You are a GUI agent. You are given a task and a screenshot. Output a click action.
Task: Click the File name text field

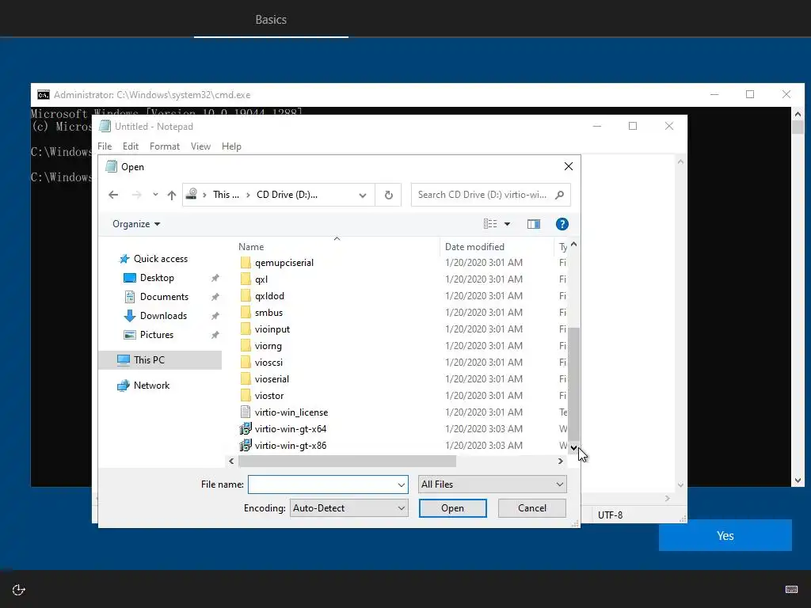click(x=322, y=484)
